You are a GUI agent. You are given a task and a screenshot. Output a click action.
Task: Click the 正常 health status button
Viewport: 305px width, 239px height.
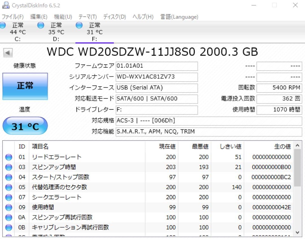25,86
